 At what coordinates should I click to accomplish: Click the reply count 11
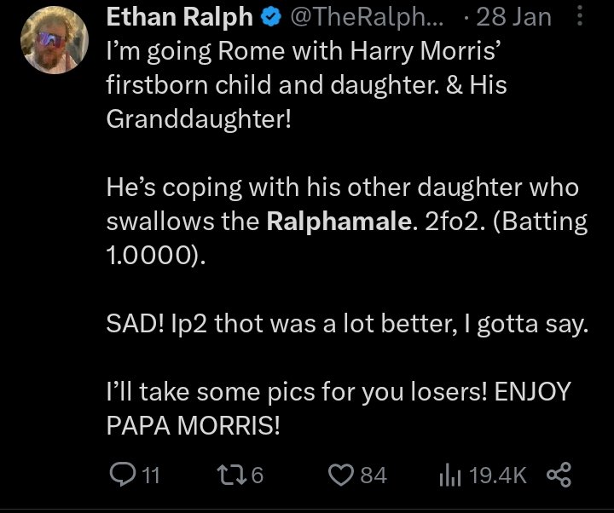pyautogui.click(x=151, y=476)
